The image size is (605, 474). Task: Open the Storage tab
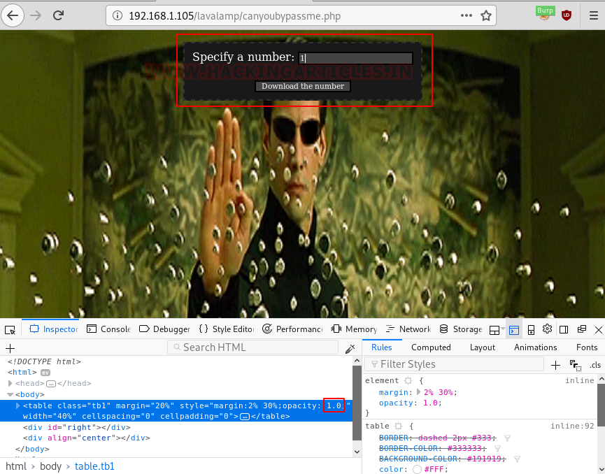[x=461, y=329]
